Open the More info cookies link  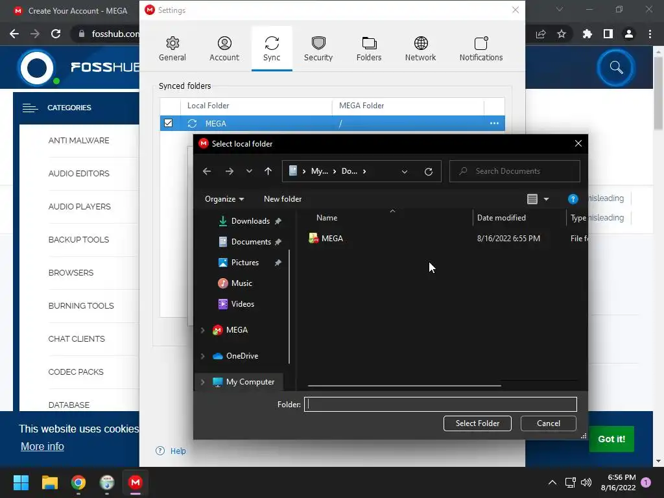point(42,446)
